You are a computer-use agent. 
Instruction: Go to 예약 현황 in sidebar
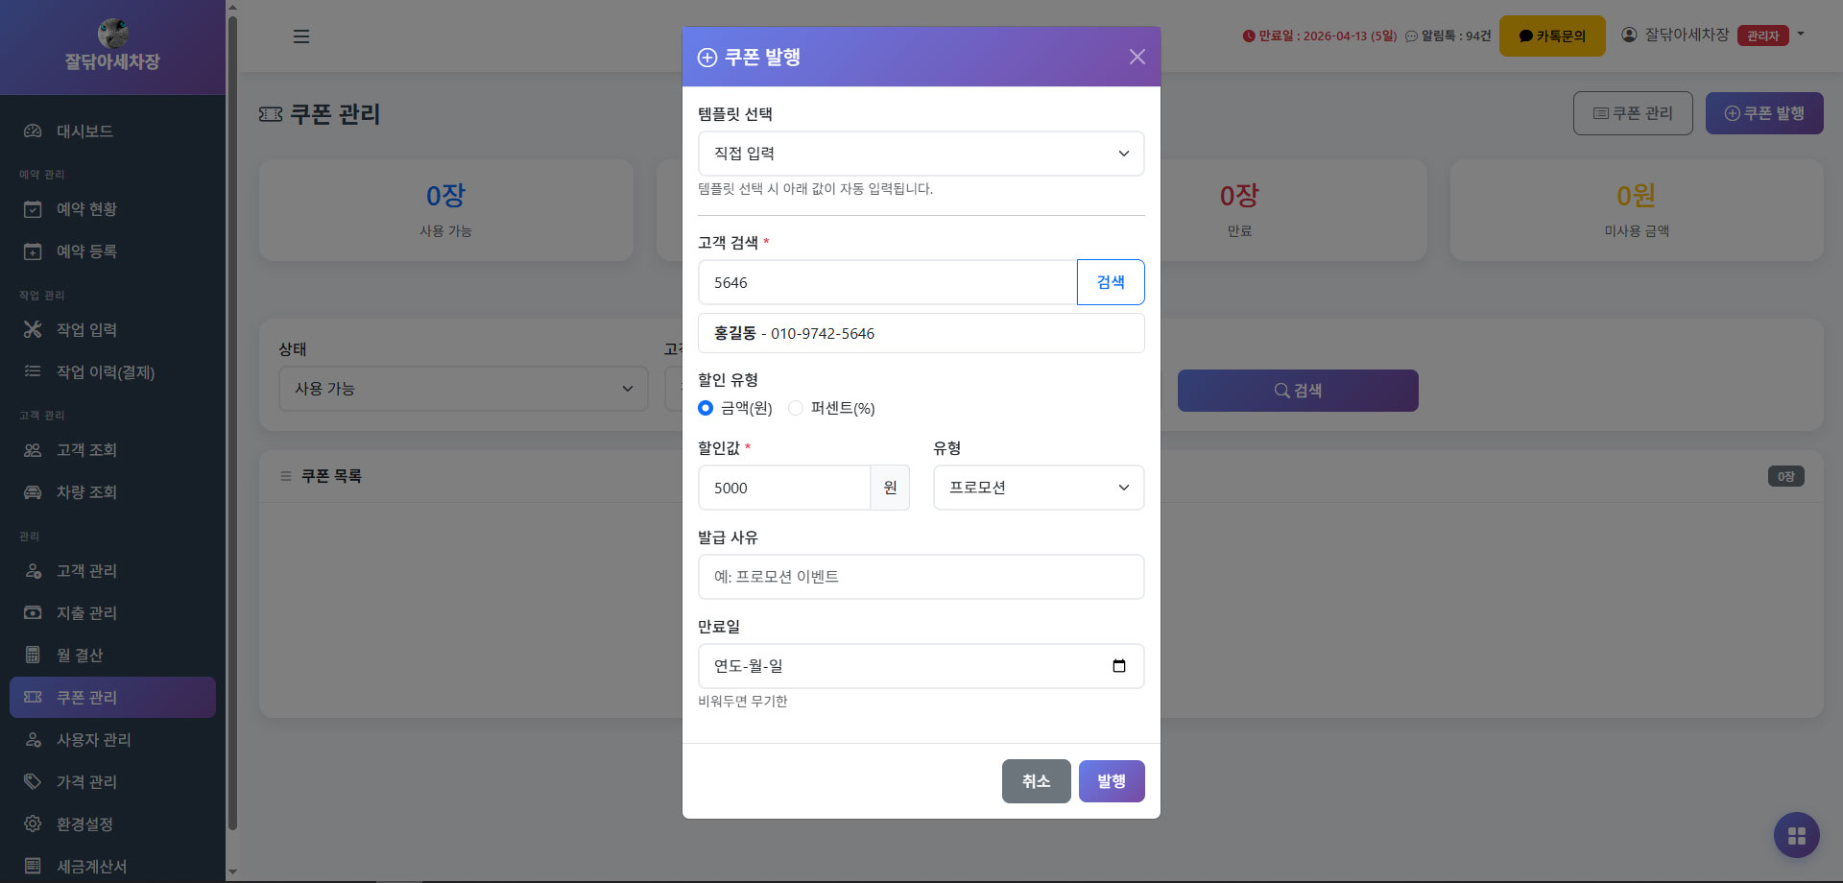tap(86, 209)
